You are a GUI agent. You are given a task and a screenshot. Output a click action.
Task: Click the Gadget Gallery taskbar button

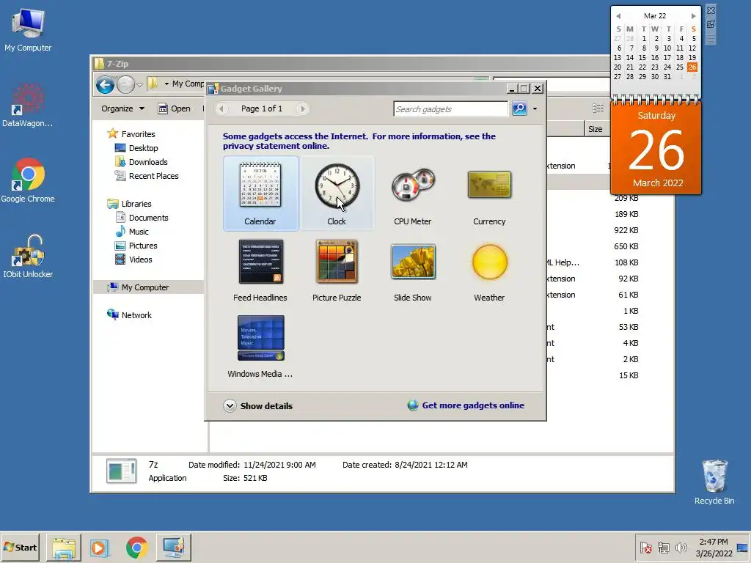(x=173, y=547)
